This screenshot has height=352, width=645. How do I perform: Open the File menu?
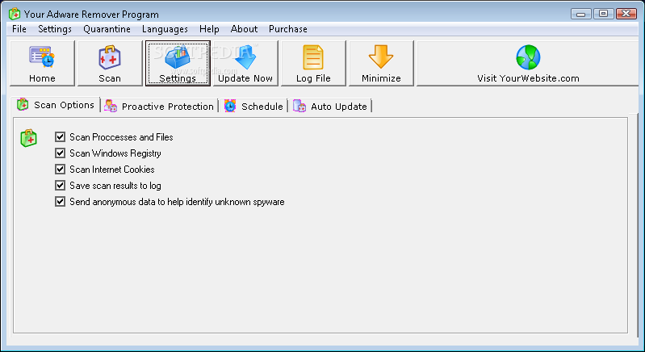(x=19, y=29)
